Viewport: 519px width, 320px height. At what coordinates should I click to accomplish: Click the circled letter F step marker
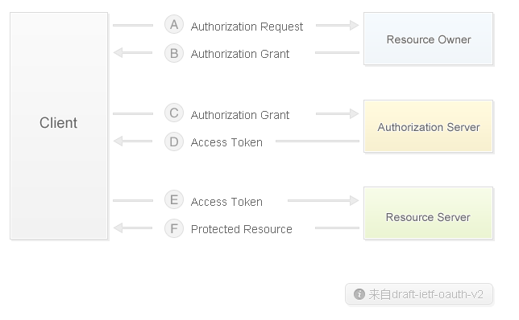174,228
